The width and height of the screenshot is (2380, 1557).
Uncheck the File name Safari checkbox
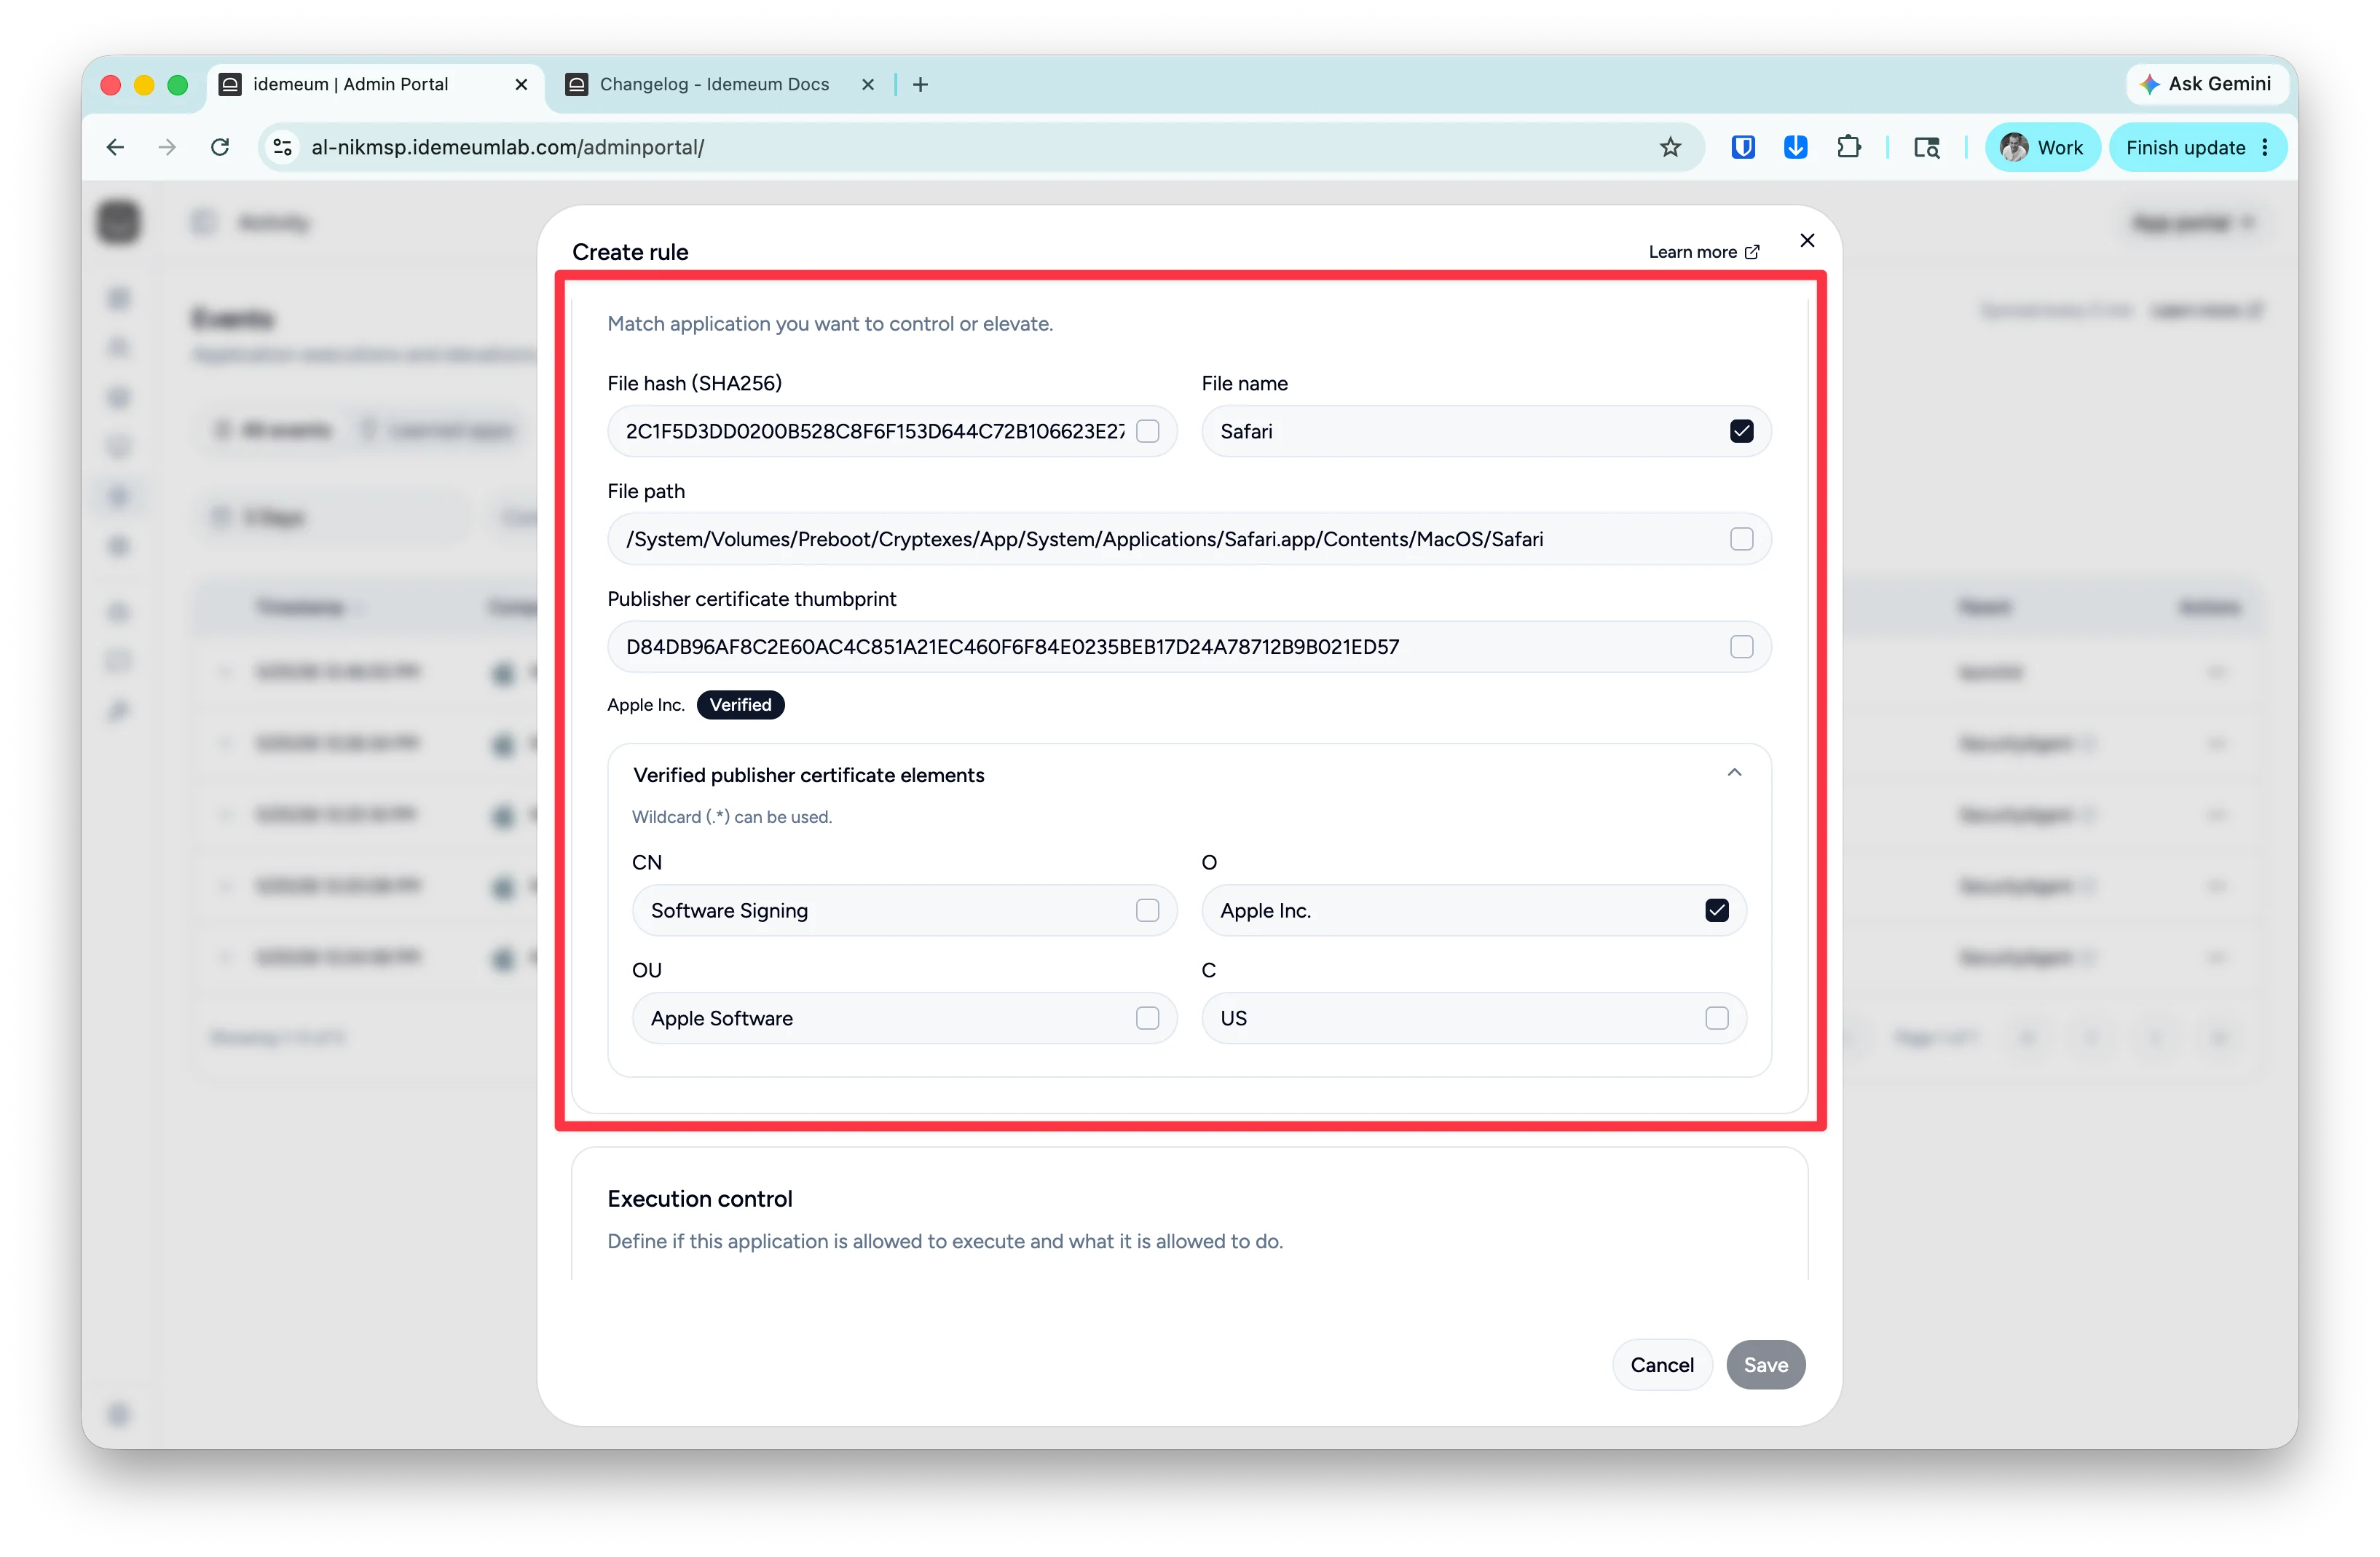pyautogui.click(x=1741, y=431)
